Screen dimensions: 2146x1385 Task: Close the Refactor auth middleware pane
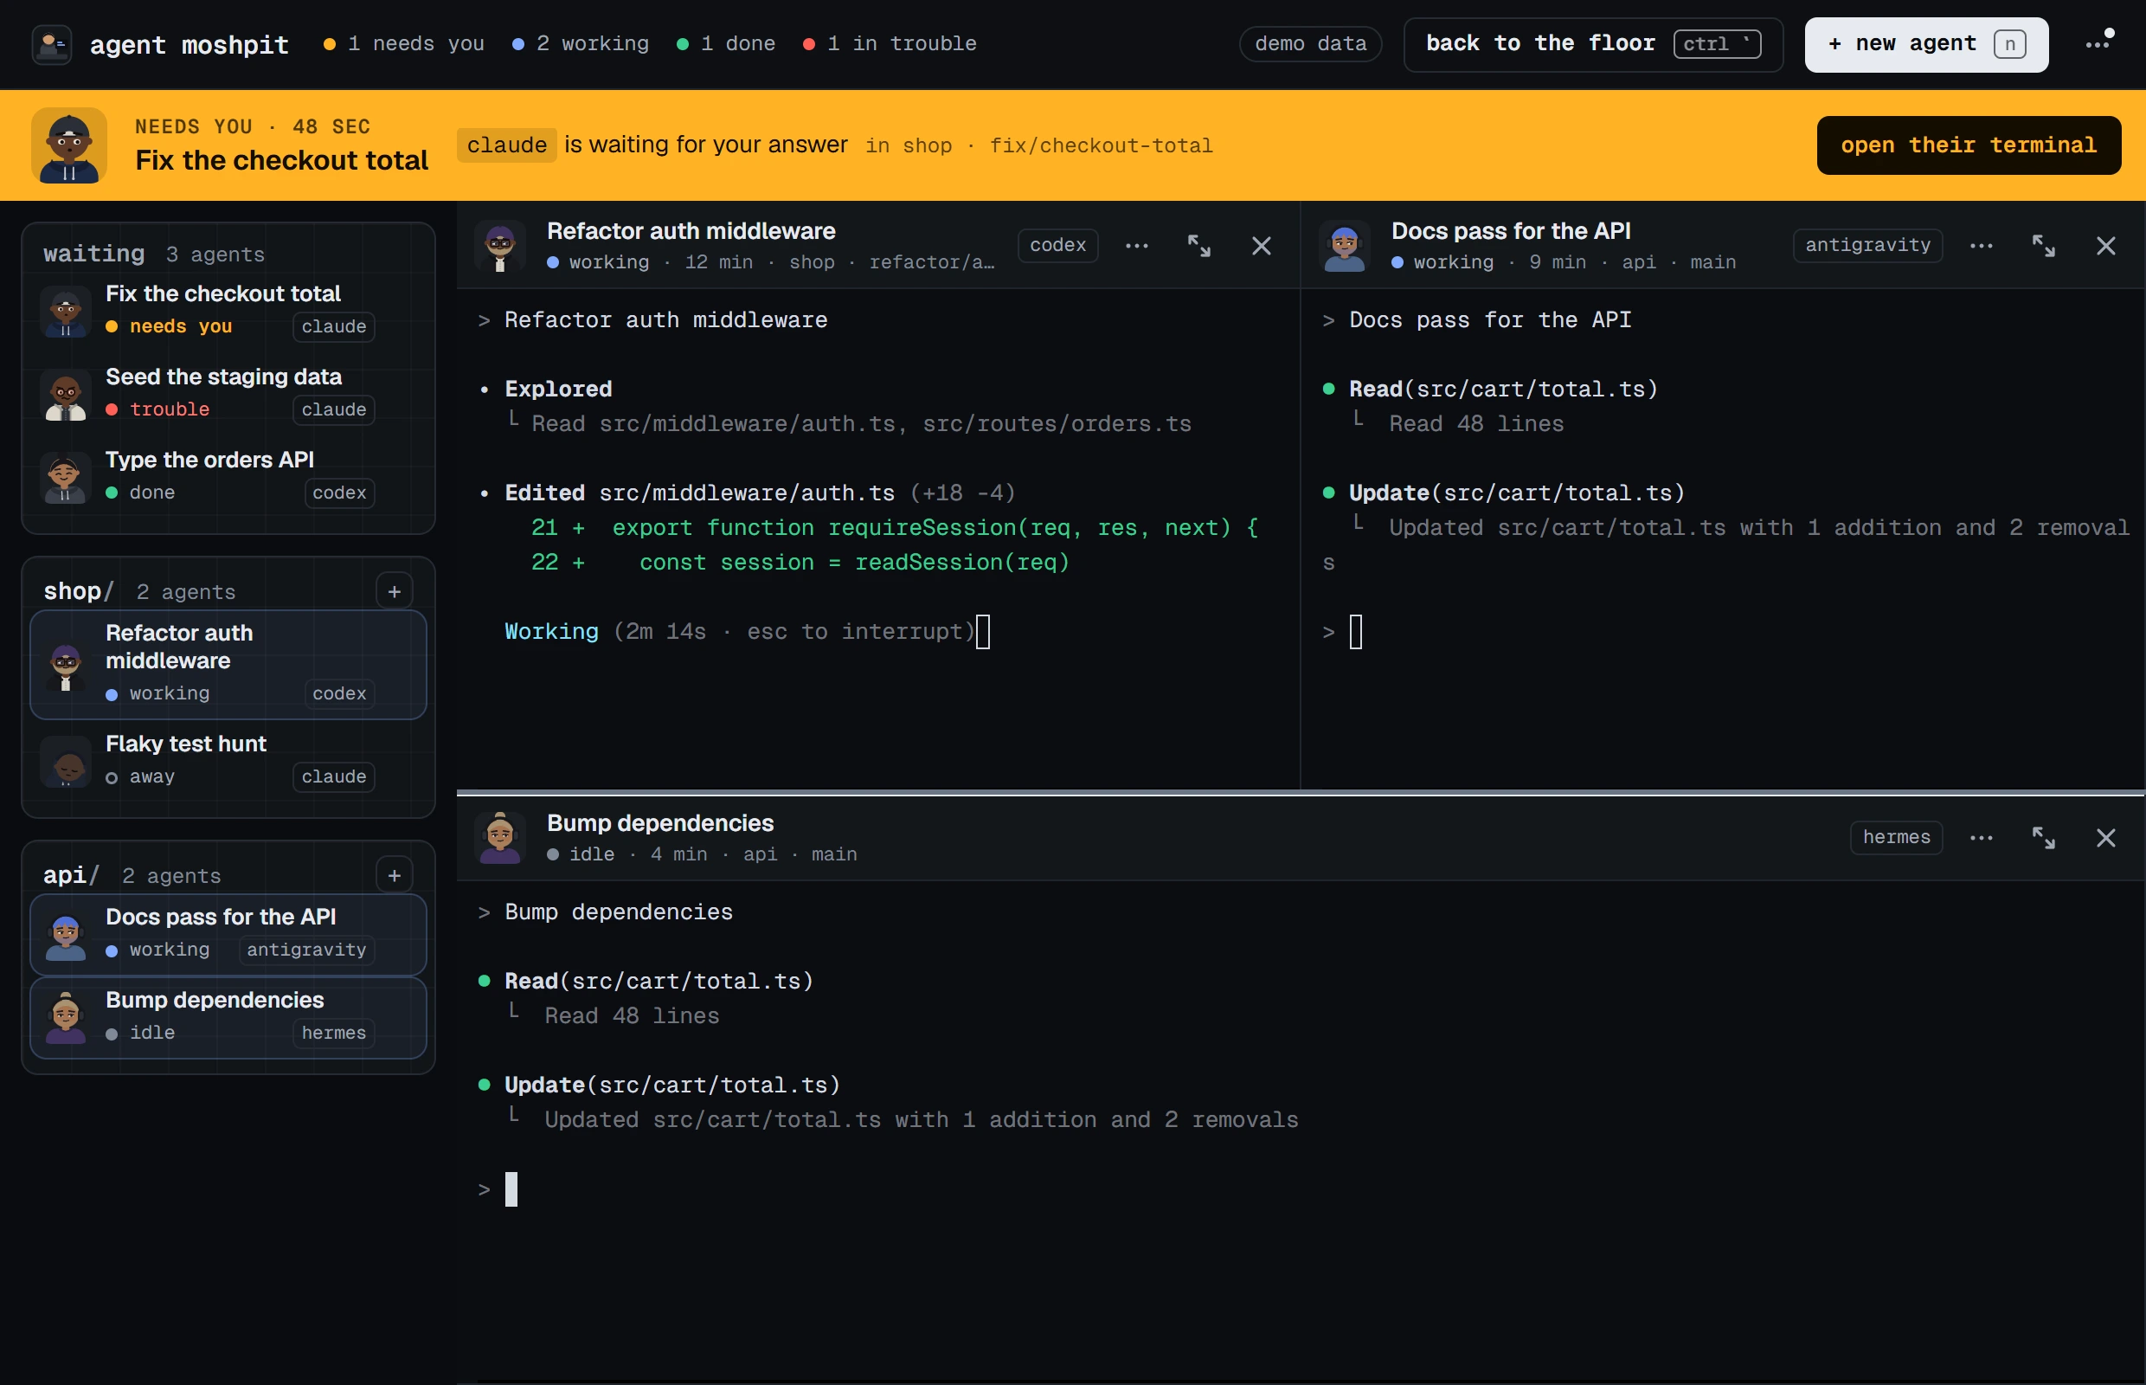coord(1261,246)
